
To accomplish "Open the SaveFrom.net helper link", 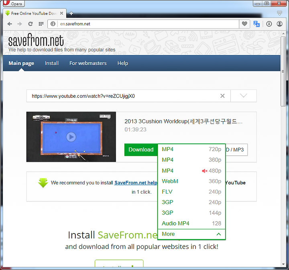I will [136, 183].
